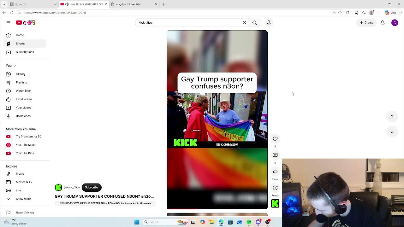404x227 pixels.
Task: Subscribe to the Kick_Clipz channel
Action: (x=92, y=188)
